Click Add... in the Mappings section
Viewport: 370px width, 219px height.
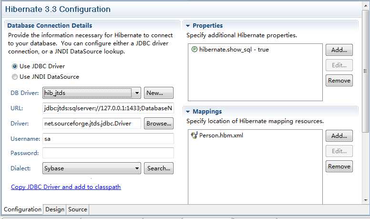click(339, 136)
